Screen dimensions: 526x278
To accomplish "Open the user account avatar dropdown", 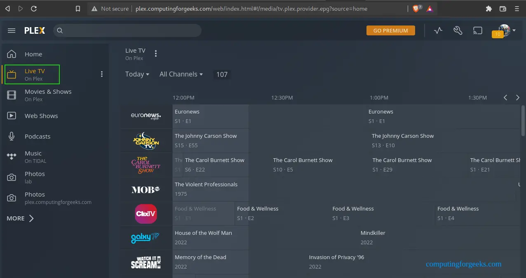I will click(x=505, y=30).
